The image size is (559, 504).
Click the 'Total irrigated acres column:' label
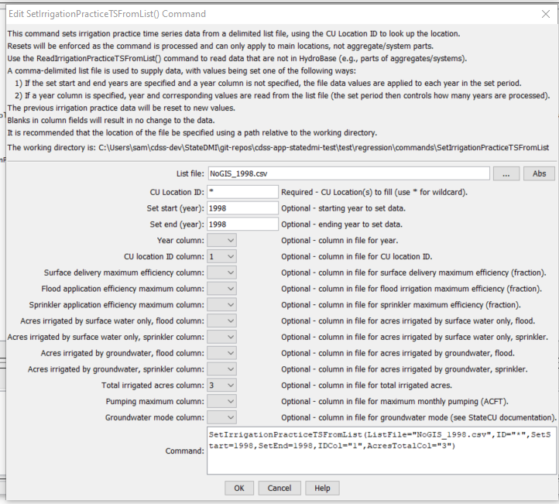point(153,386)
